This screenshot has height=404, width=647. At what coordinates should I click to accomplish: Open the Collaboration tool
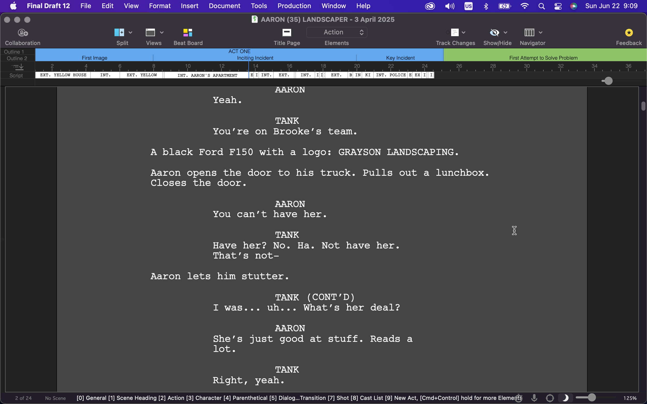pyautogui.click(x=23, y=33)
